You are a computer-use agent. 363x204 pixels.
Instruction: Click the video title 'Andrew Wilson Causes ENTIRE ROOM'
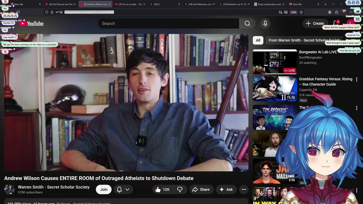pos(99,178)
